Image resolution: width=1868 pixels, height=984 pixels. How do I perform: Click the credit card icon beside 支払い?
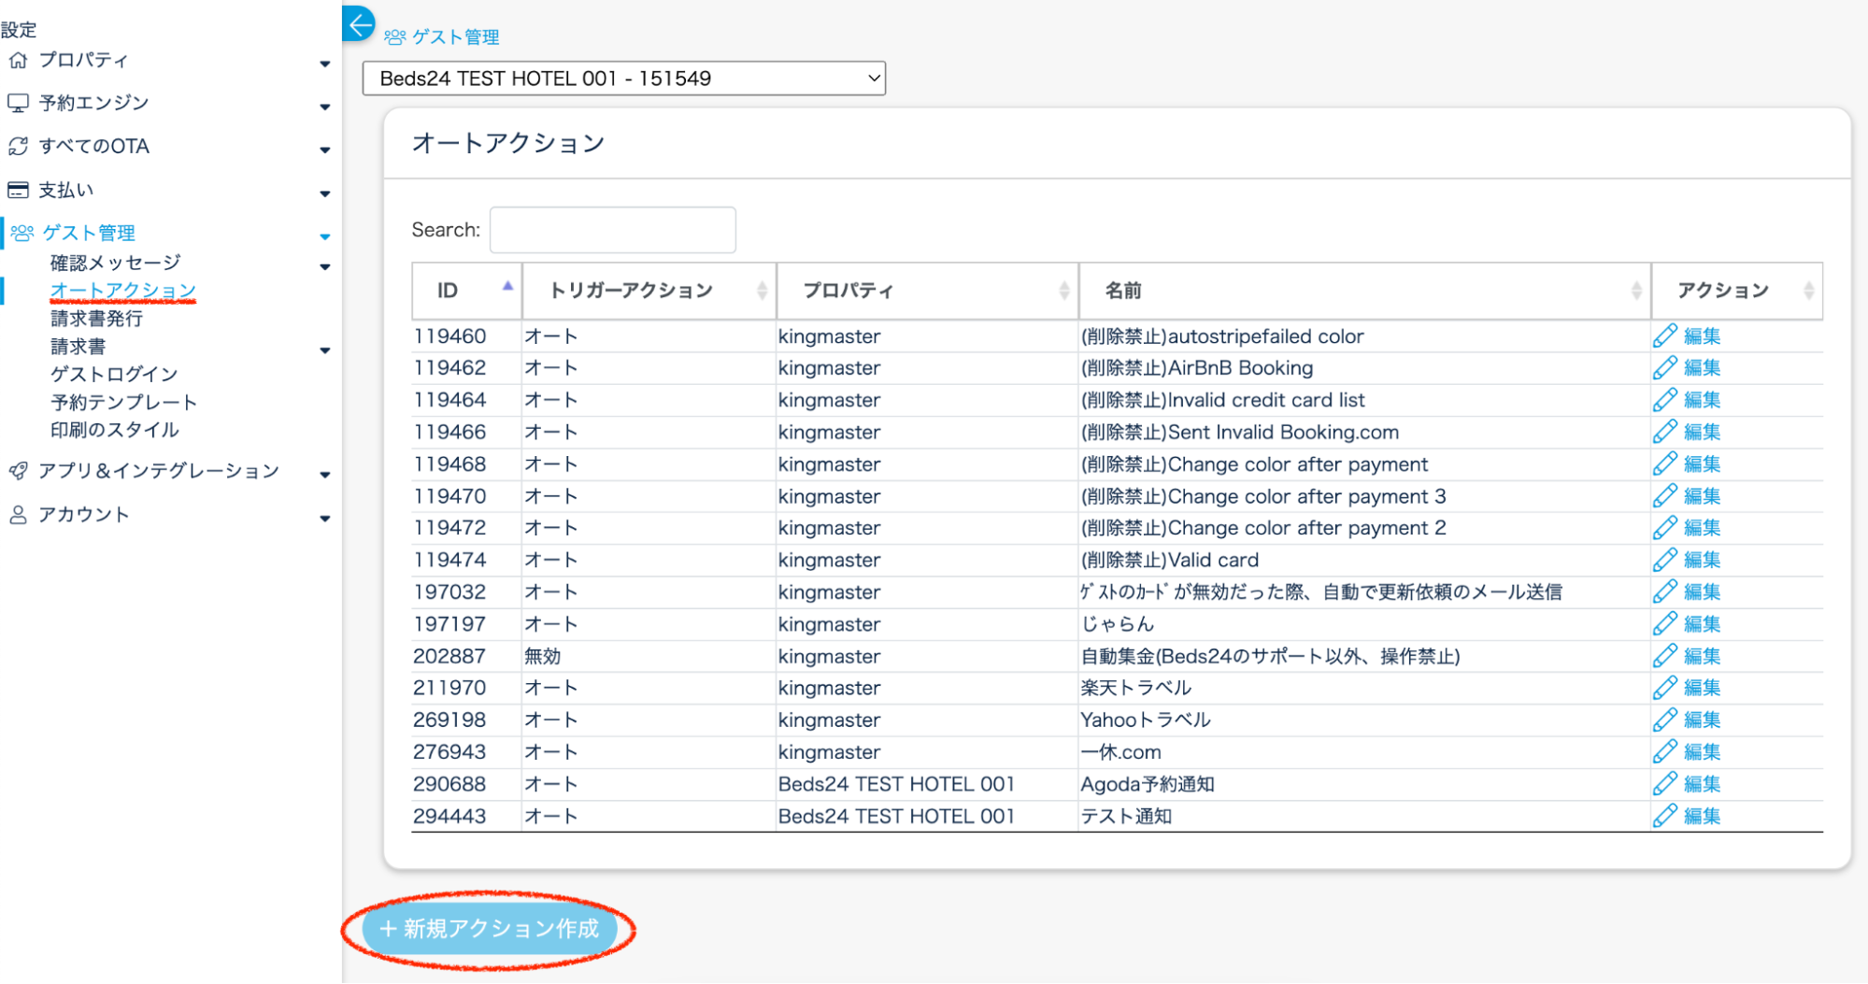pos(18,191)
